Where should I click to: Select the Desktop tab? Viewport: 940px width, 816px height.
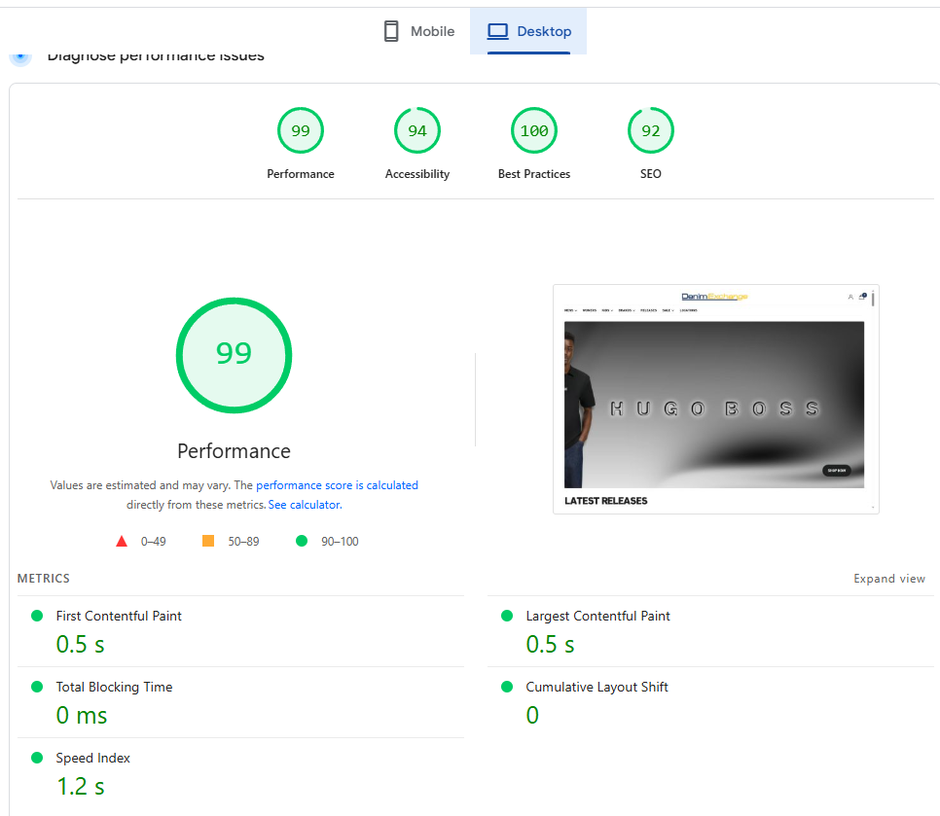pos(528,31)
